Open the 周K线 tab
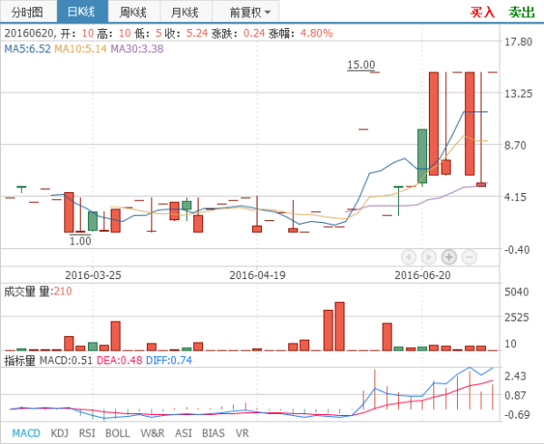This screenshot has width=544, height=444. click(x=134, y=12)
